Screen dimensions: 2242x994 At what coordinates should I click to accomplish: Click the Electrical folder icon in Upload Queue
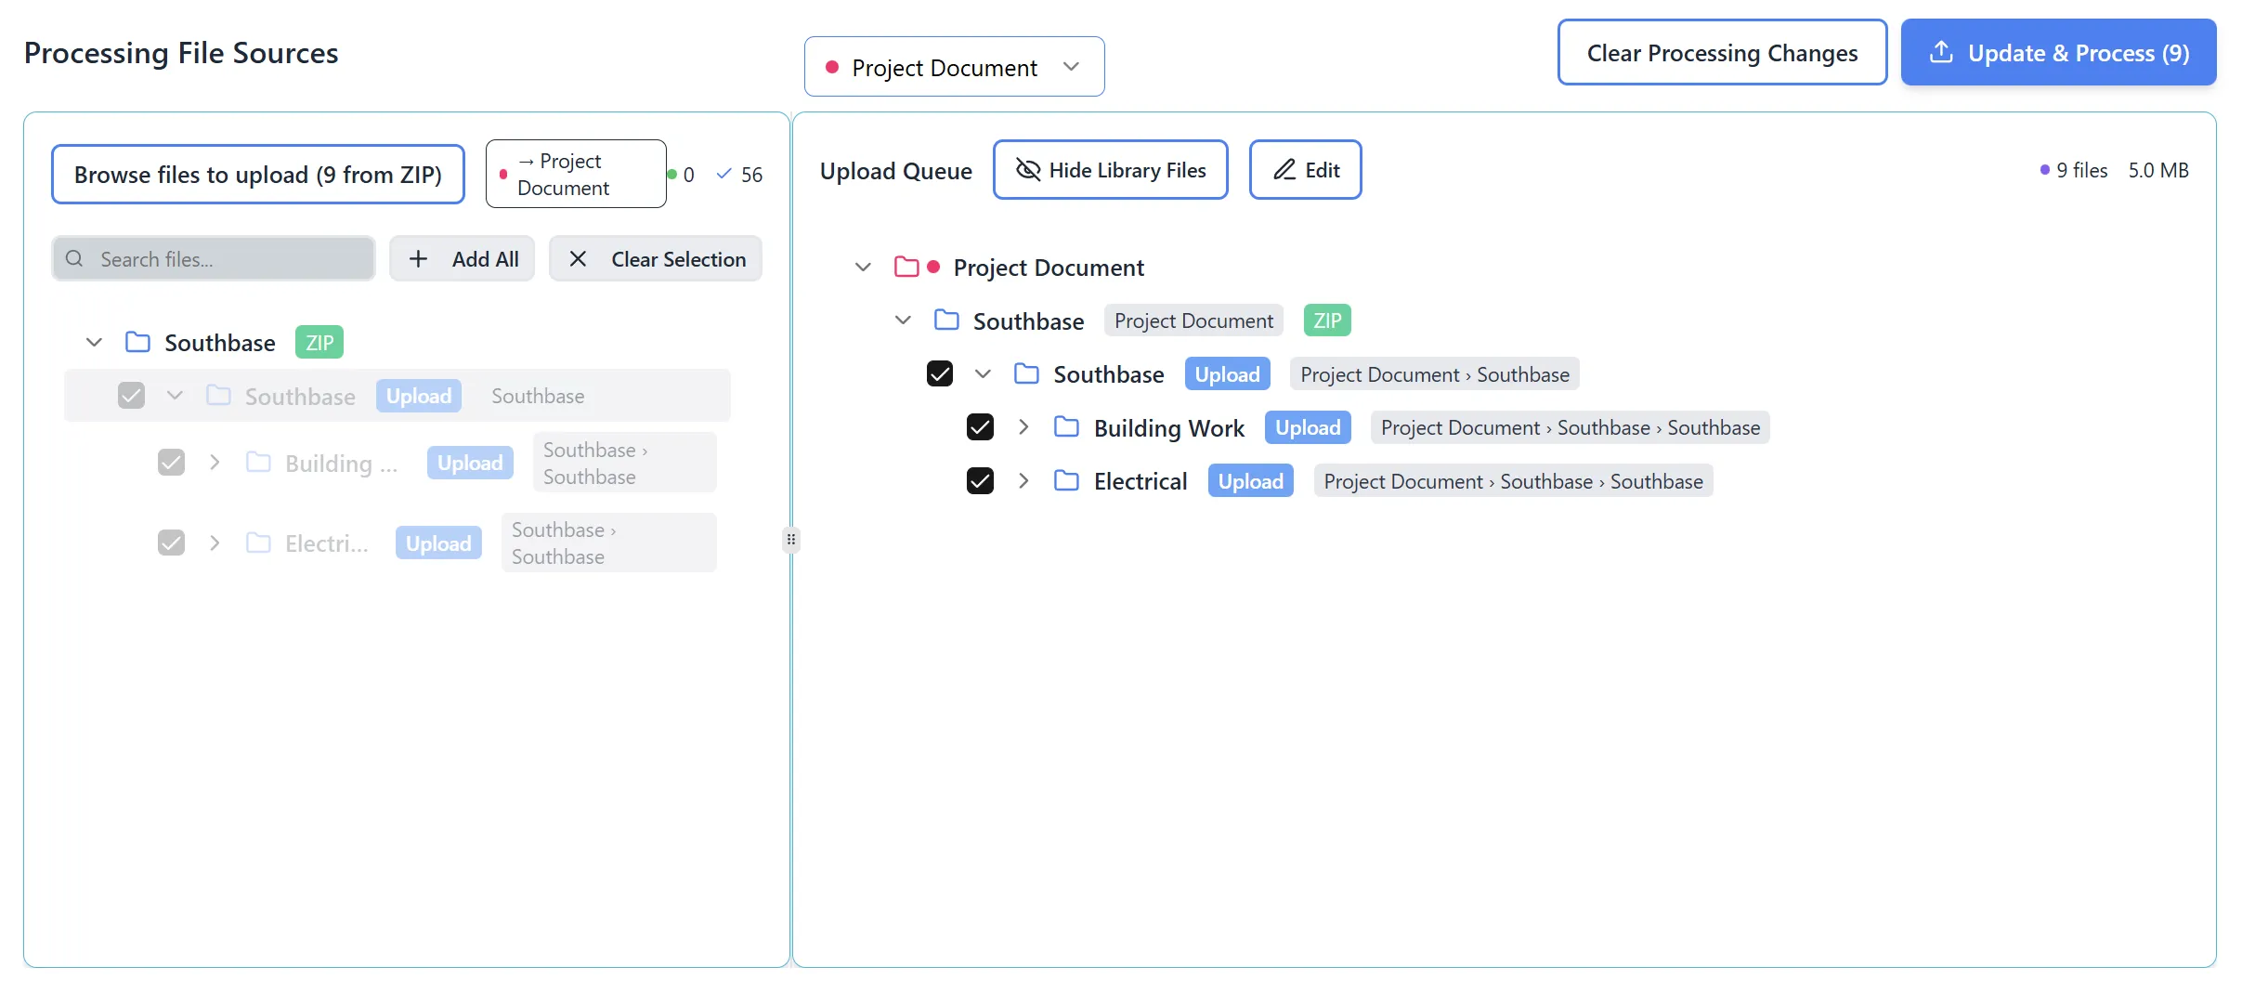[x=1066, y=481]
